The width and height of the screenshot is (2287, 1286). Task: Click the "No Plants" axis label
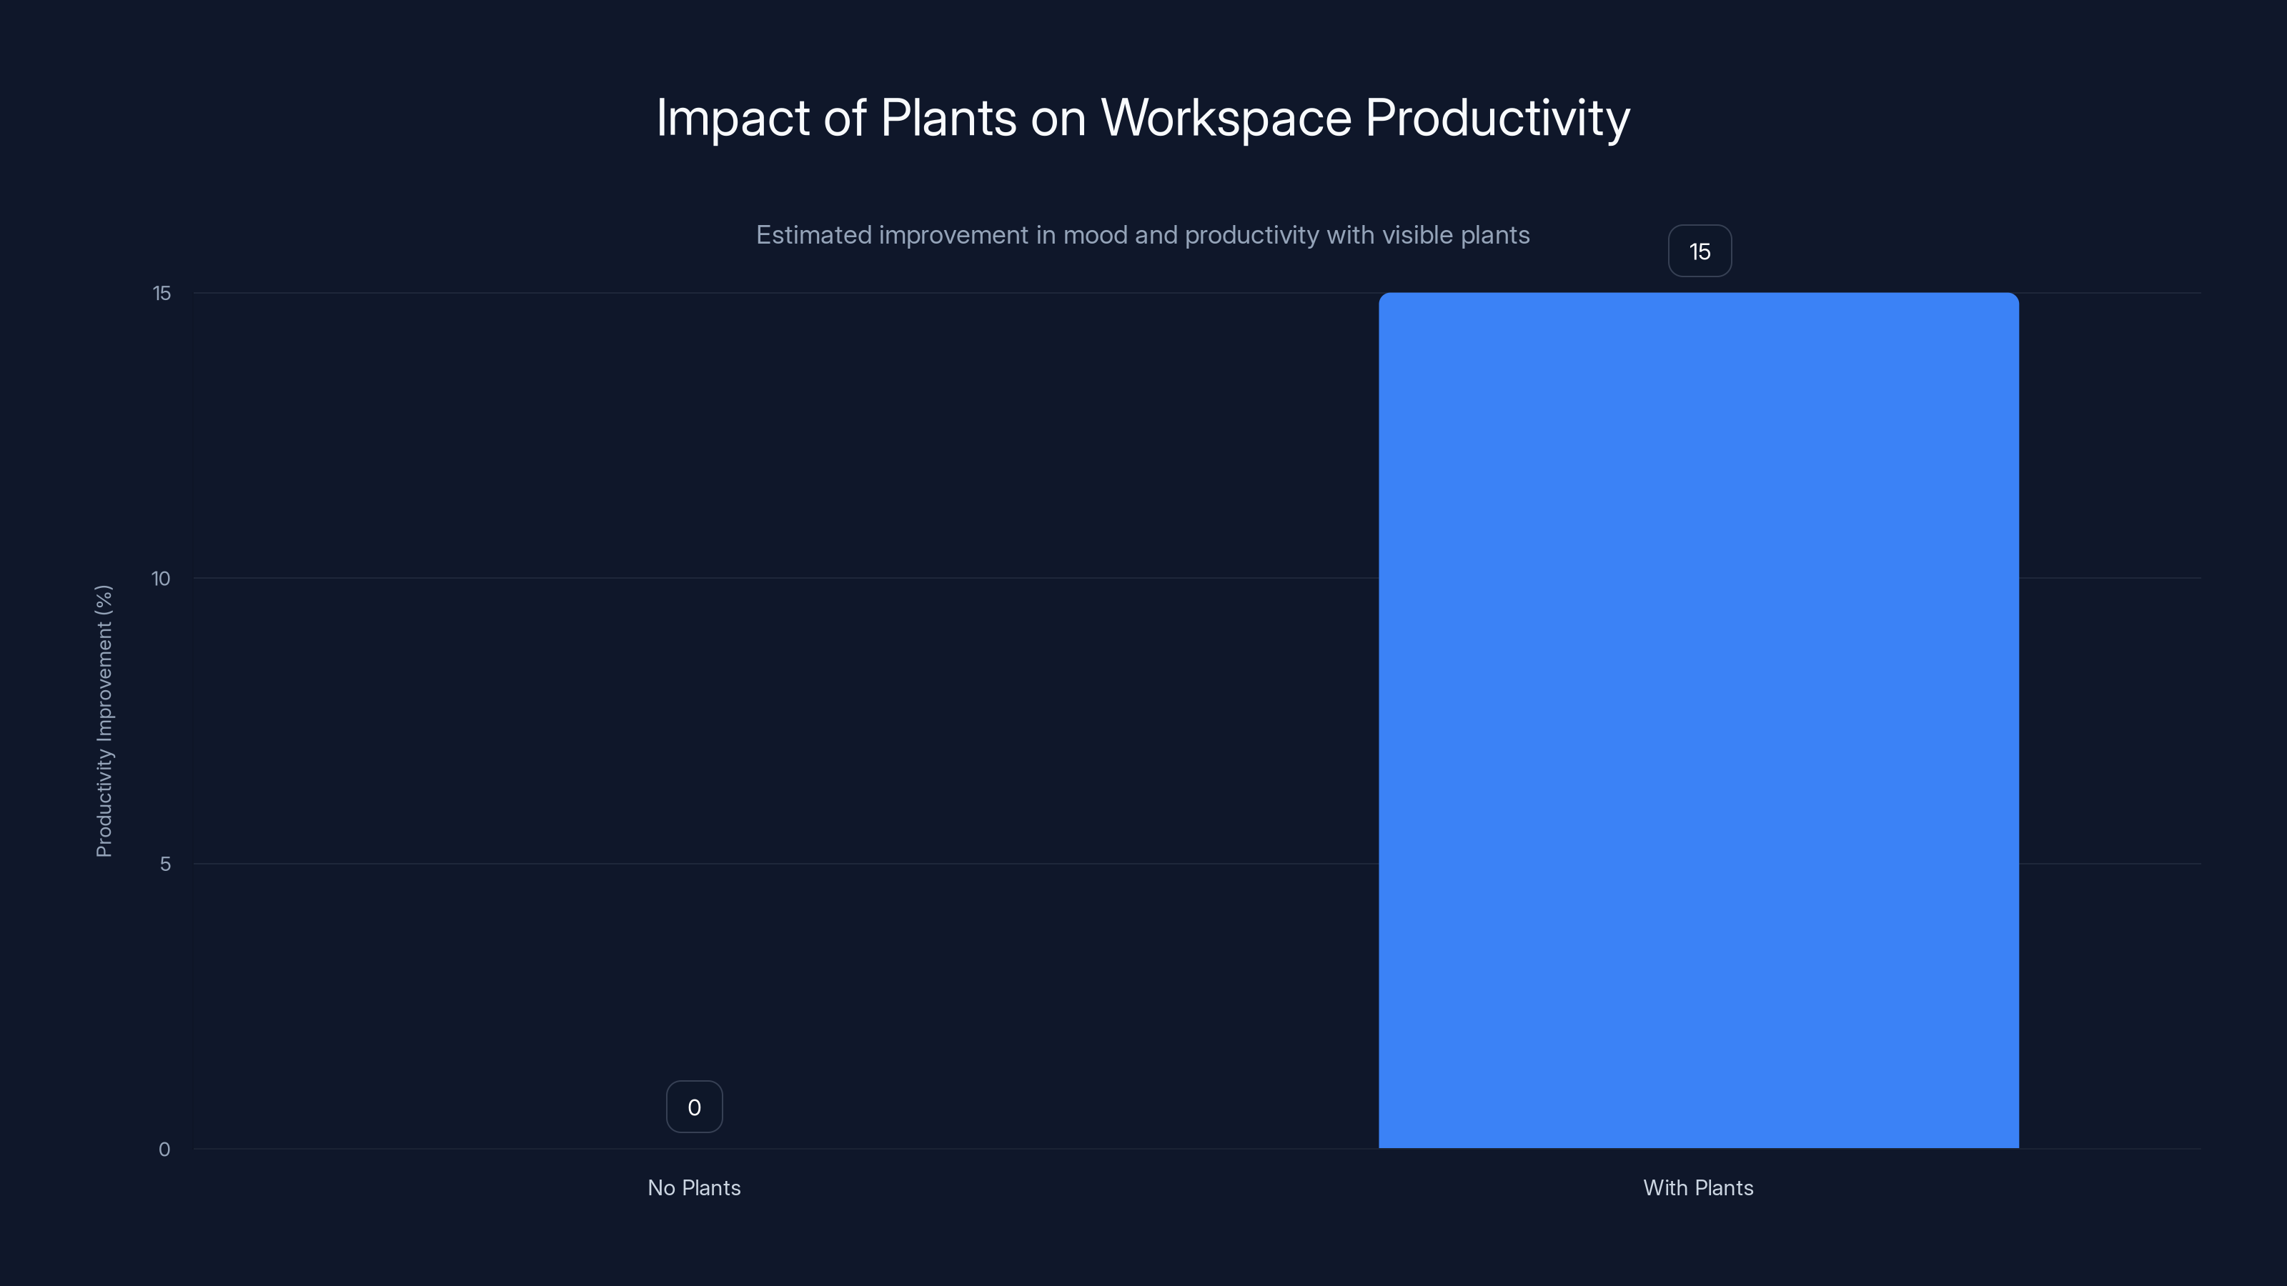pos(693,1187)
